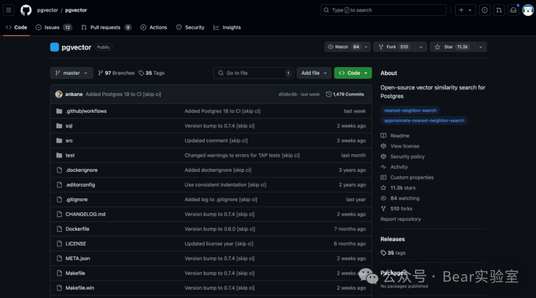536x298 pixels.
Task: Focus the 'Go to file' search field
Action: click(253, 73)
